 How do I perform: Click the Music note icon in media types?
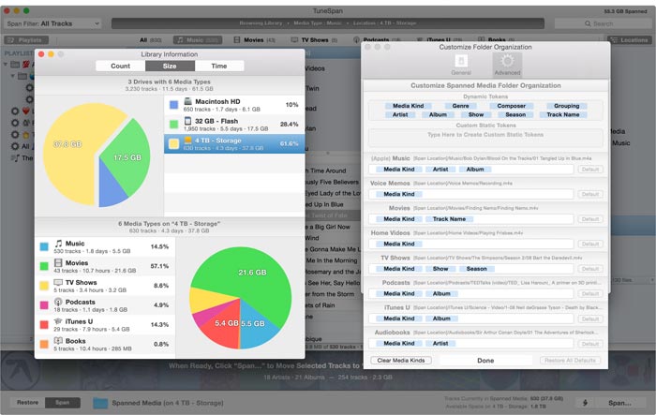58,244
